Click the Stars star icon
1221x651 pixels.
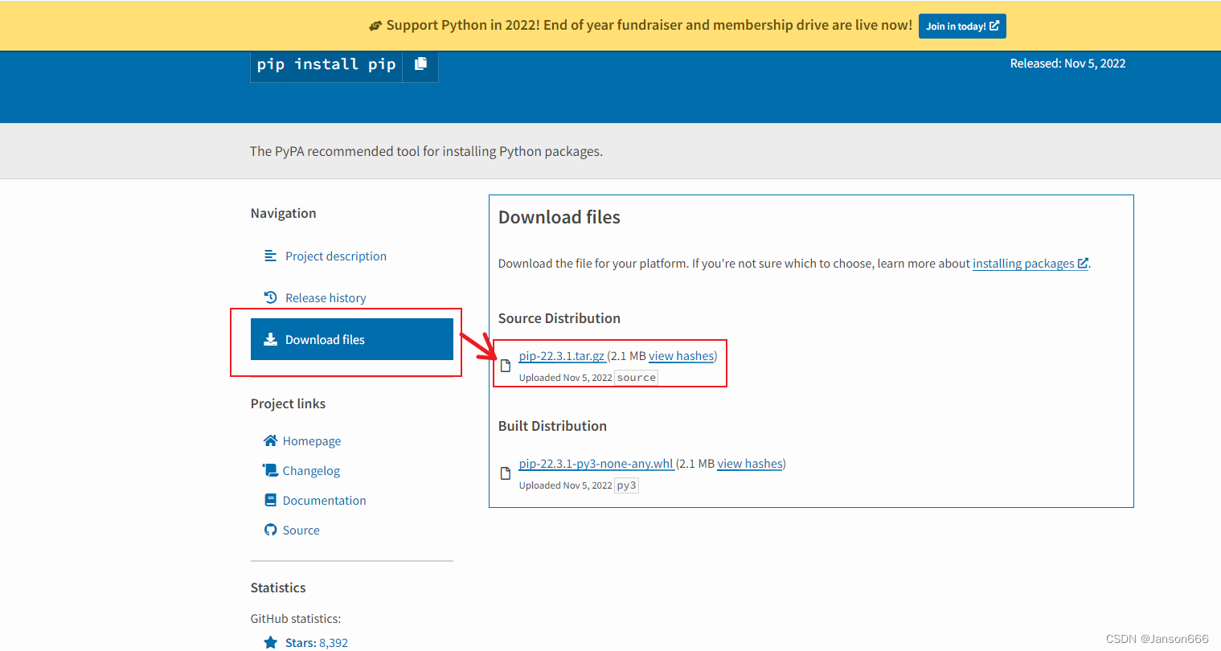coord(271,642)
